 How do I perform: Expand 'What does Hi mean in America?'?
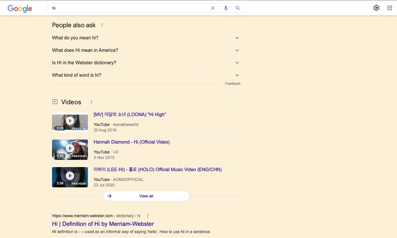pyautogui.click(x=146, y=50)
